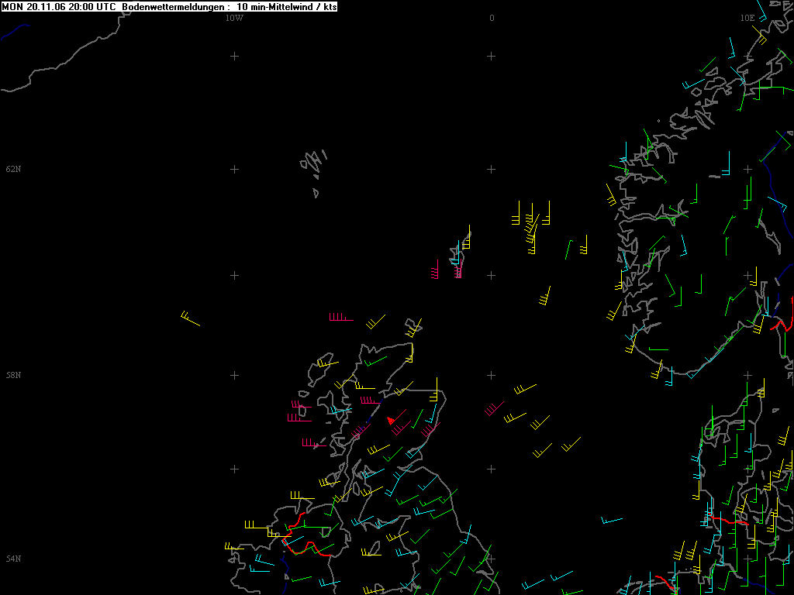Click the grid cross at 62N on the 0 meridian
This screenshot has height=595, width=794.
click(491, 169)
